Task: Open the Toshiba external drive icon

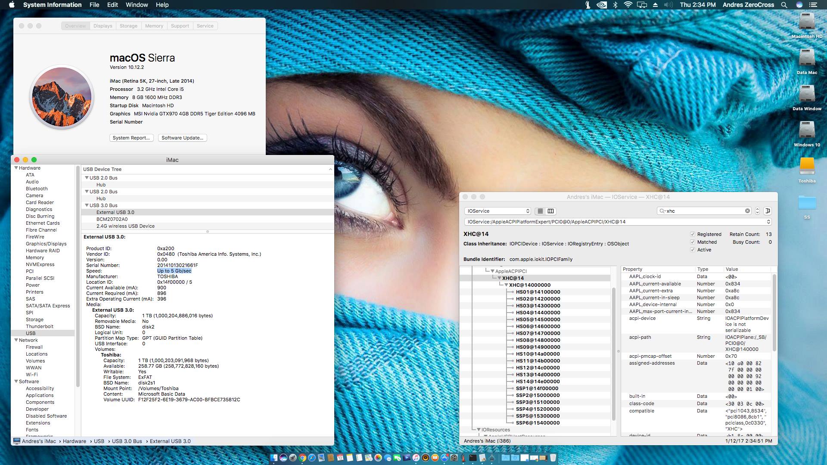Action: (x=807, y=167)
